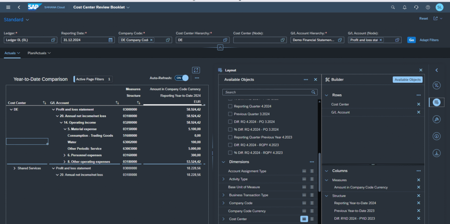Check Diff. RQ 4.2024 - PQ 3.2024
Screen dimensions: 450x224
(230, 122)
